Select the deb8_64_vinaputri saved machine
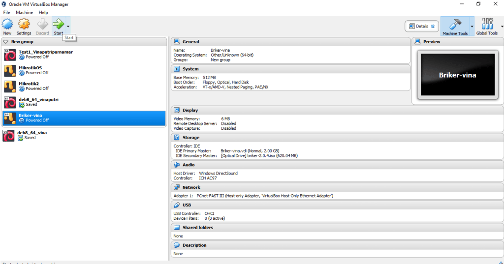This screenshot has width=504, height=264. [38, 101]
